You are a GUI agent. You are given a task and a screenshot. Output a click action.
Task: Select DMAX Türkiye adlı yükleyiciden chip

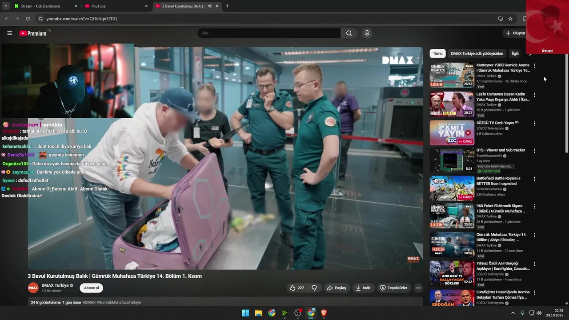(x=477, y=53)
